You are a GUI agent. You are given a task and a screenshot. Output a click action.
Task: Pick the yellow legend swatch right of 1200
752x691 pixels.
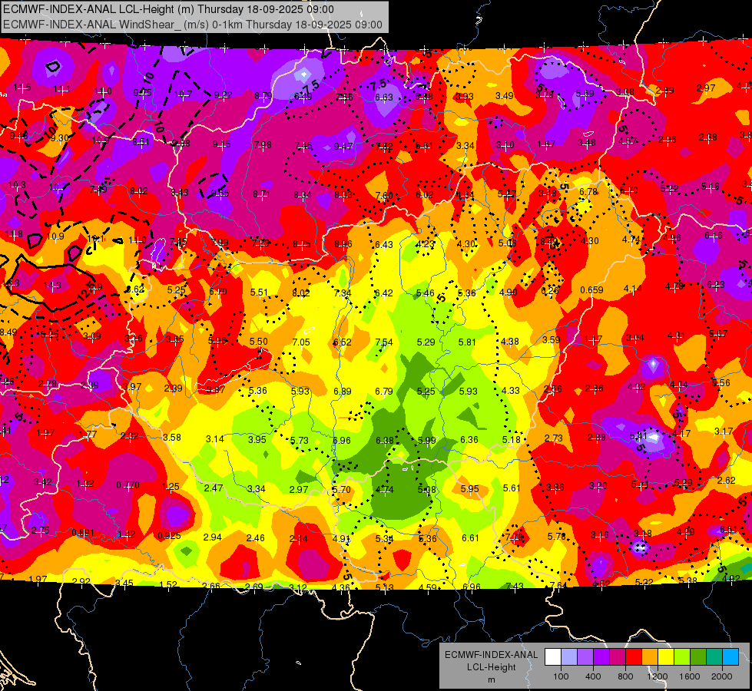(x=666, y=657)
